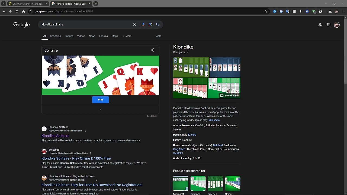Open Klondike Solitaire - Play Online & 100% Free

click(76, 158)
